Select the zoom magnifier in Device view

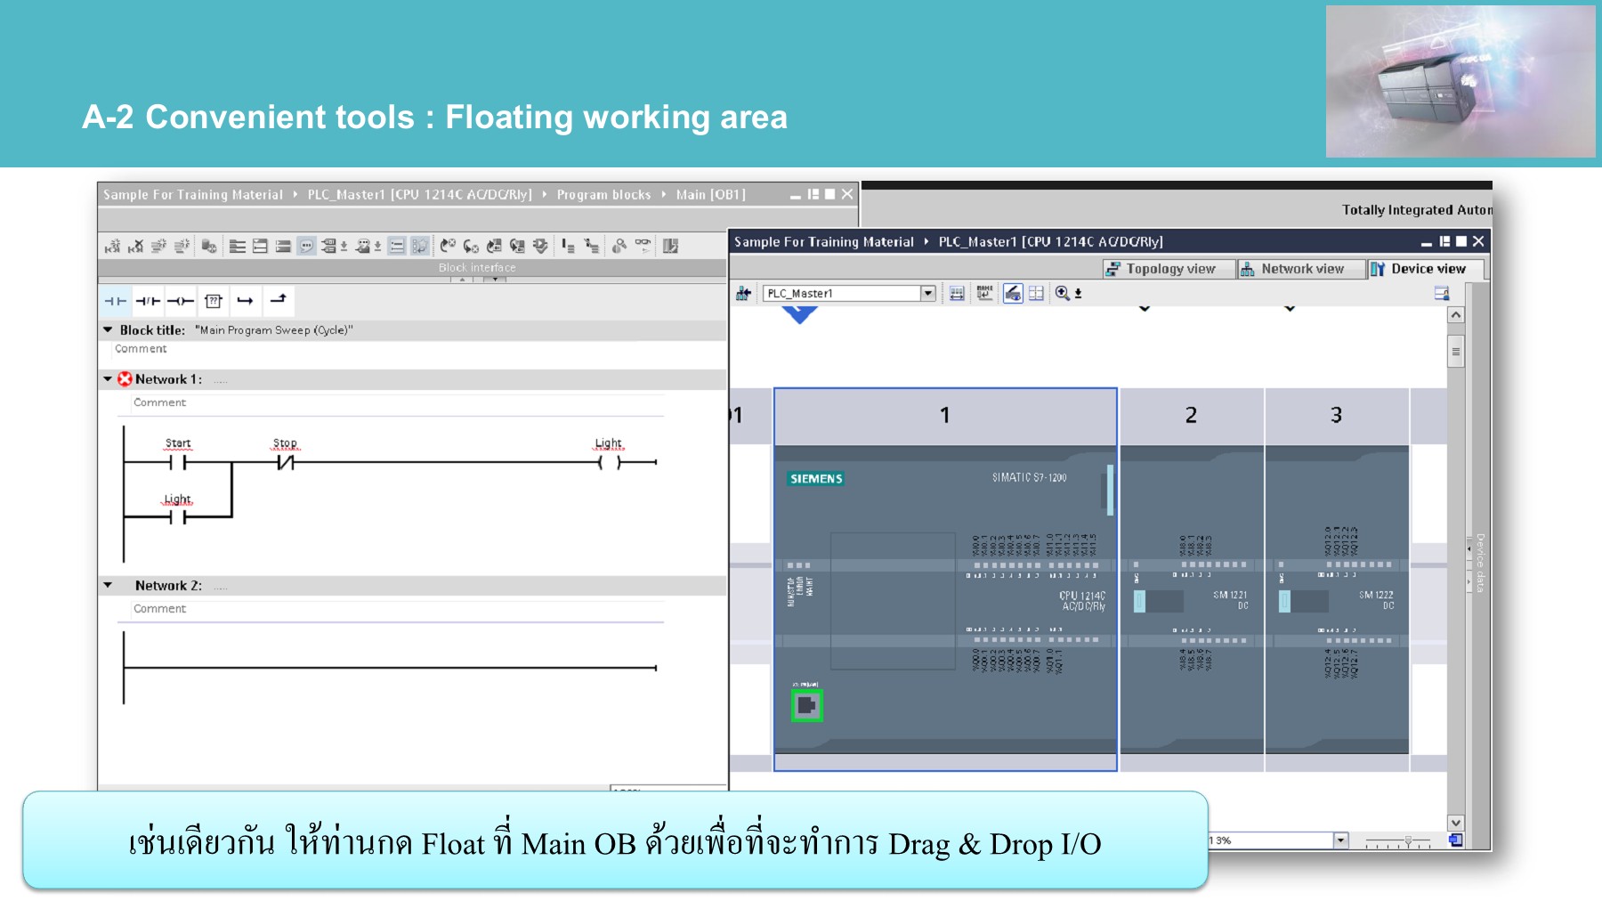1062,292
